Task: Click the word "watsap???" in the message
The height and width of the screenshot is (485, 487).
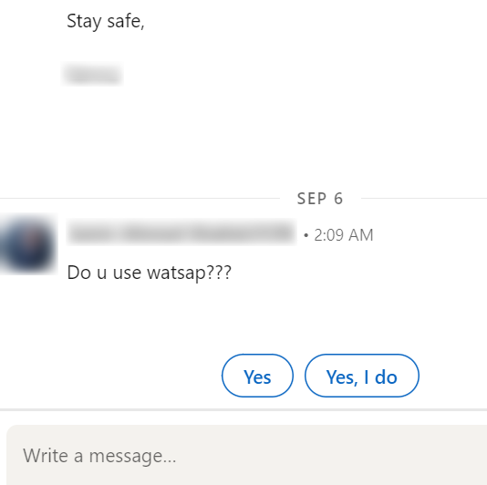Action: pos(189,273)
